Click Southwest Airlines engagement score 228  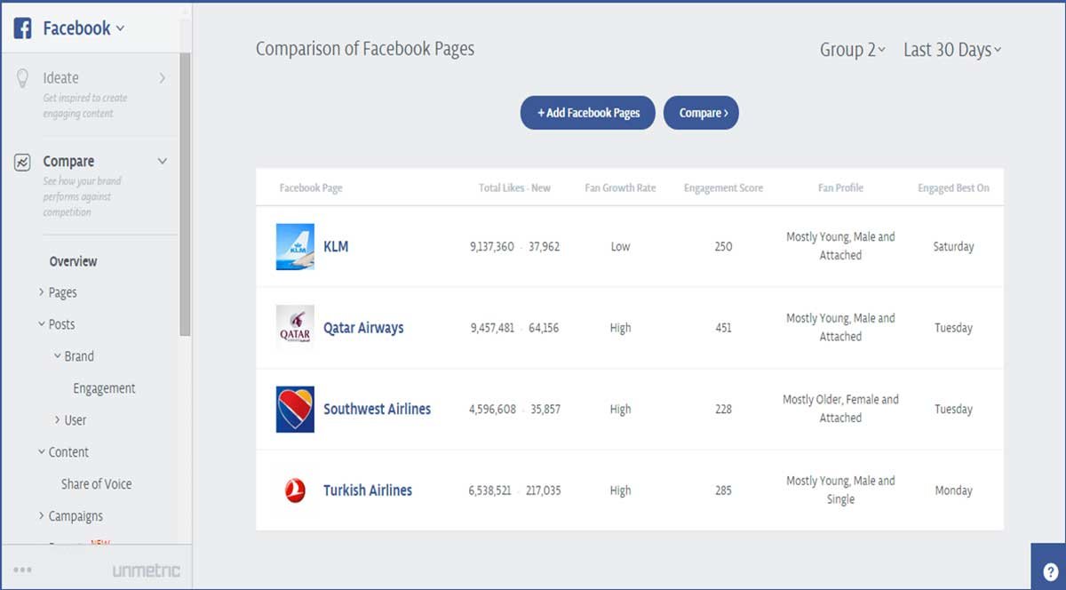tap(723, 410)
